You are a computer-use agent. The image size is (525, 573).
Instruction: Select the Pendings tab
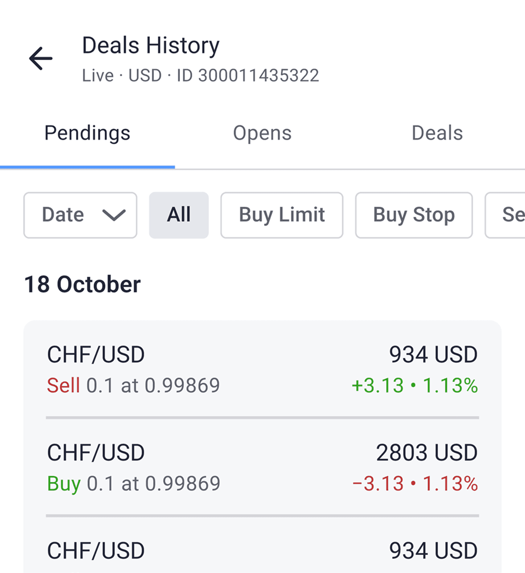[x=87, y=133]
